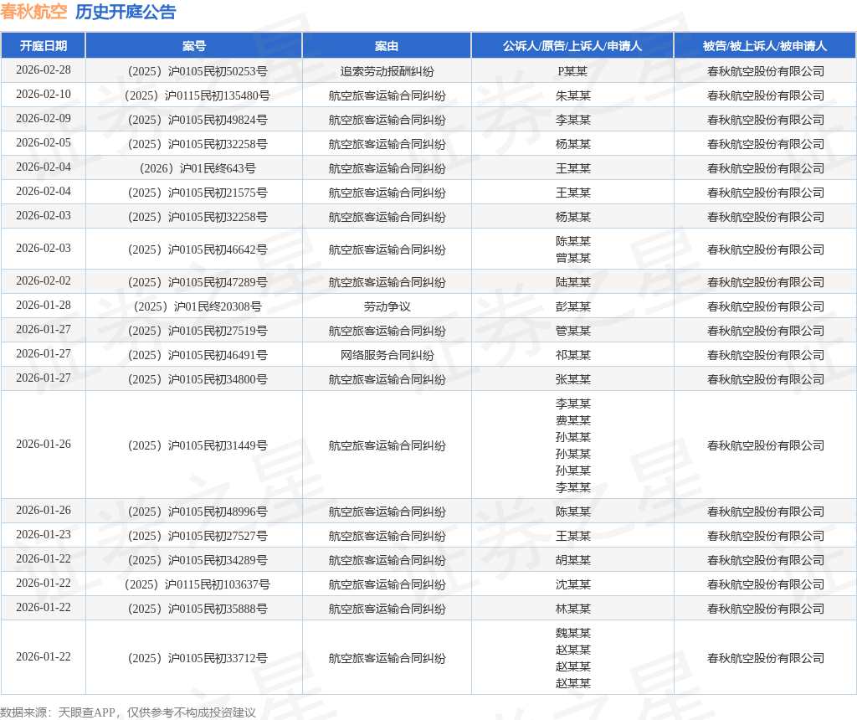Click plaintiff name 祁某某

point(572,355)
